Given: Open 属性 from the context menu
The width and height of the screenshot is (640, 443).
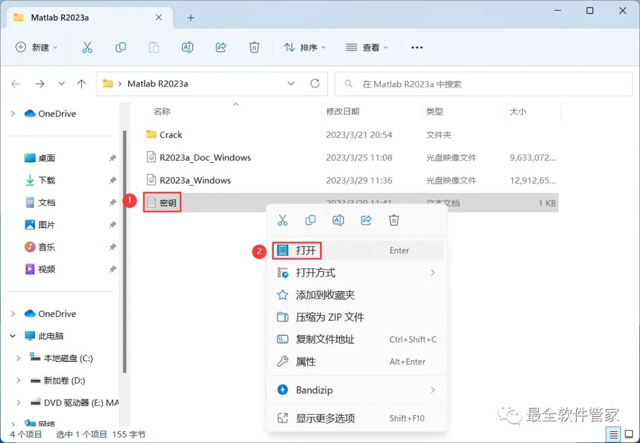Looking at the screenshot, I should pyautogui.click(x=357, y=361).
